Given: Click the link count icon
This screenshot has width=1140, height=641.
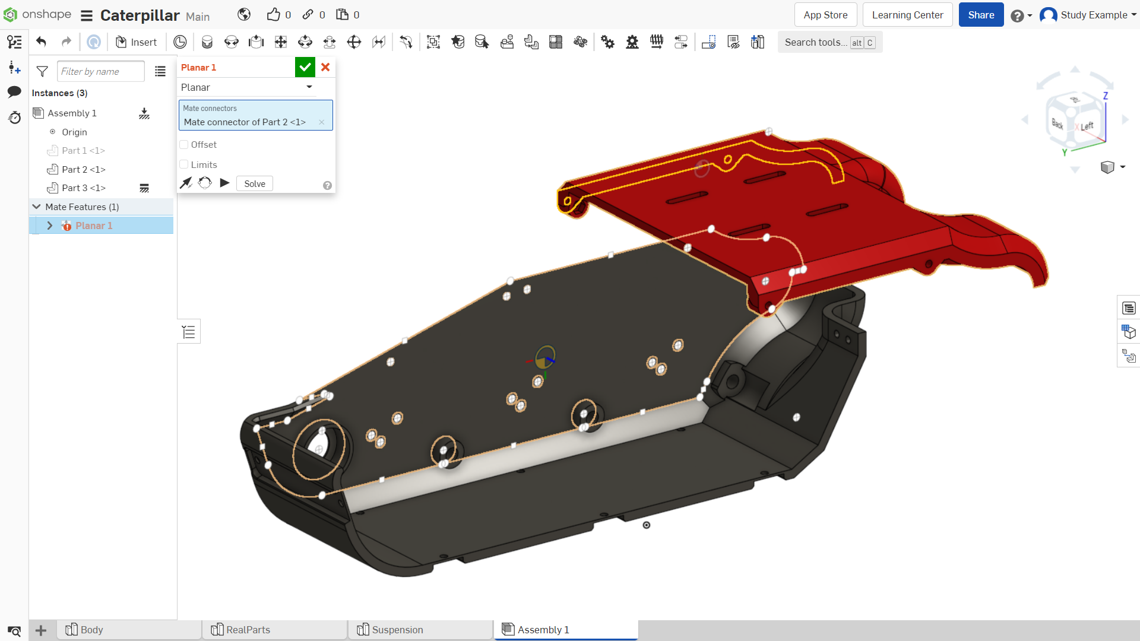Looking at the screenshot, I should point(308,15).
